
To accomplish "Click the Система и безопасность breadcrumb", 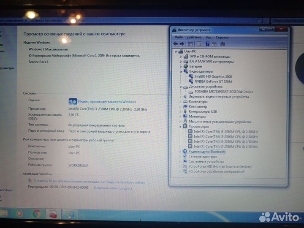I will (x=47, y=20).
